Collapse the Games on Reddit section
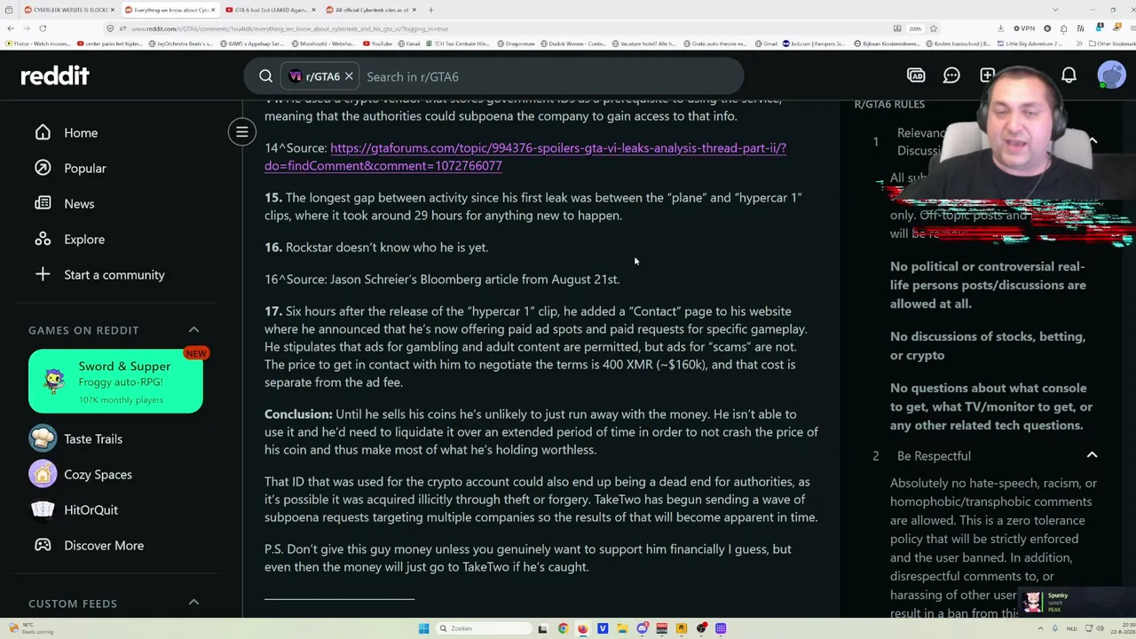Viewport: 1136px width, 639px height. 193,329
